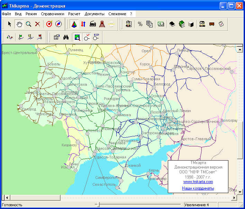Click the Волгоград station marker

tap(220, 124)
